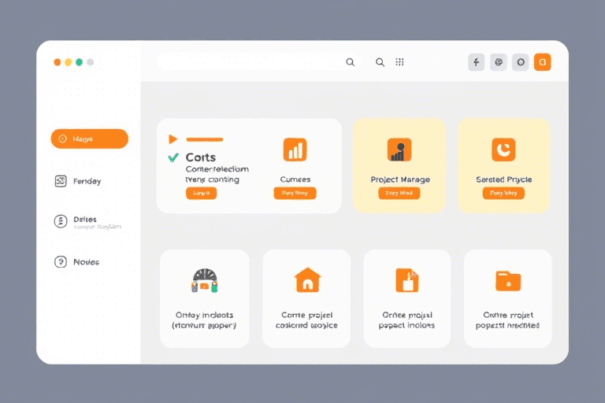Expand the orange play triangle above Corts
Image resolution: width=605 pixels, height=403 pixels.
(x=173, y=139)
